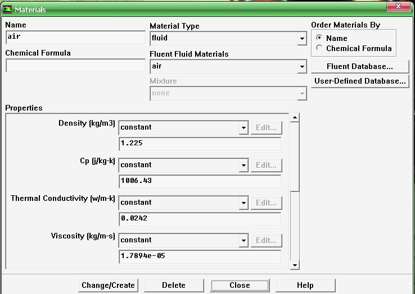
Task: Open Help for the Materials dialog
Action: pos(305,285)
